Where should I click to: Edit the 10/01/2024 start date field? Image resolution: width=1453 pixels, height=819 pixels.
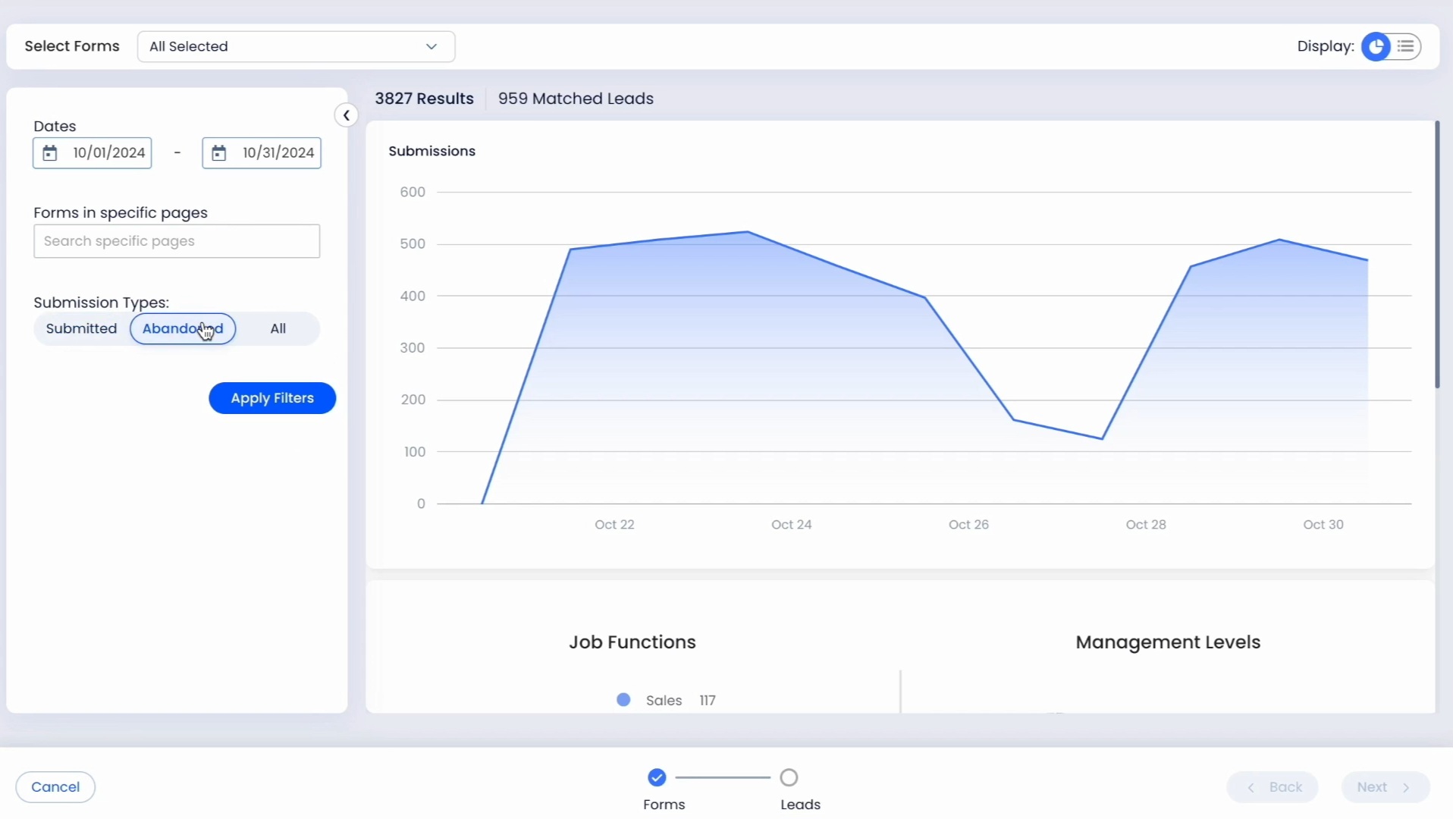click(93, 153)
